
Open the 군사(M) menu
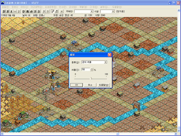[x=73, y=7]
